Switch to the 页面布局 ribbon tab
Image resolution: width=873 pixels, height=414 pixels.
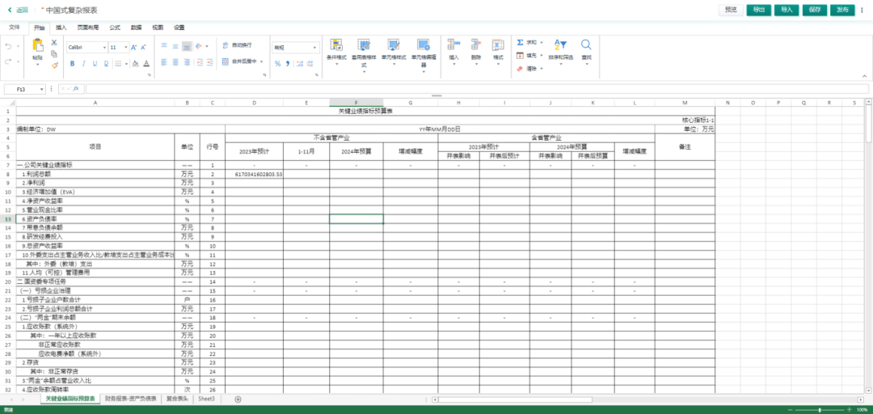pyautogui.click(x=87, y=27)
